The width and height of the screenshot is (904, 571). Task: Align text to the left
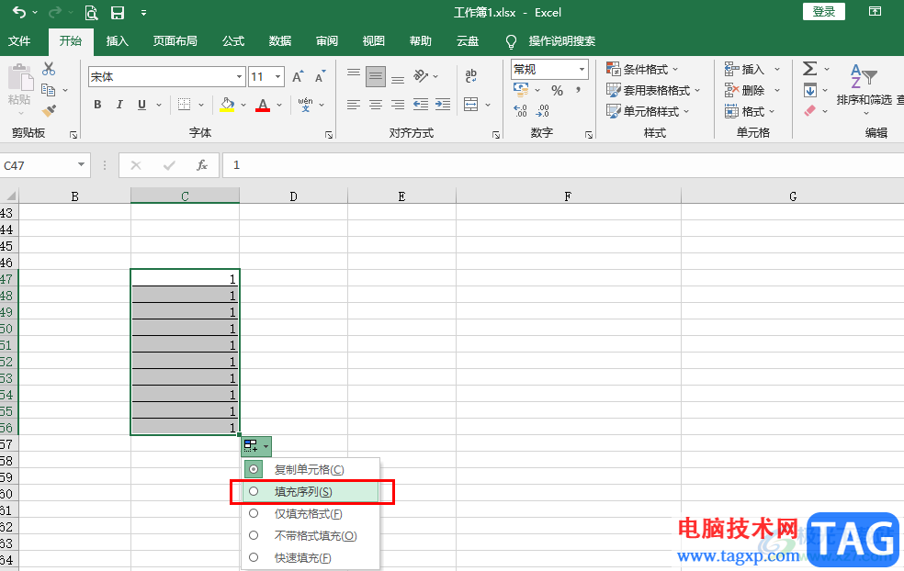click(x=354, y=105)
